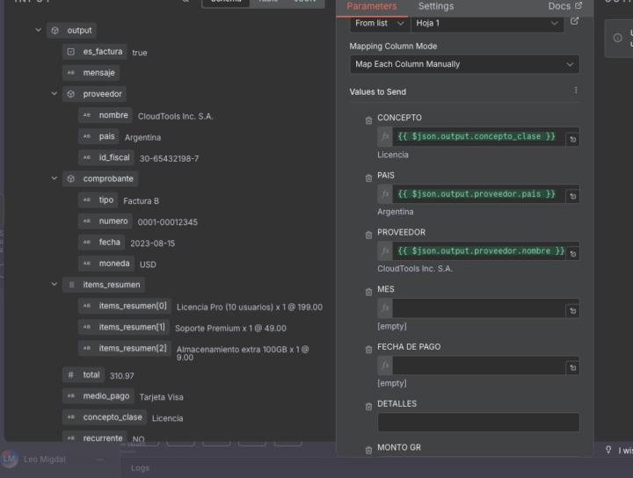633x478 pixels.
Task: Select the items_resumen[1] field pill
Action: (124, 327)
